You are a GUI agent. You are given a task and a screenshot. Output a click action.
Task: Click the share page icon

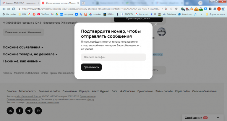171,9
